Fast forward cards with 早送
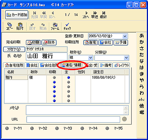Viewport: 148px width, 140px height. pos(95,15)
